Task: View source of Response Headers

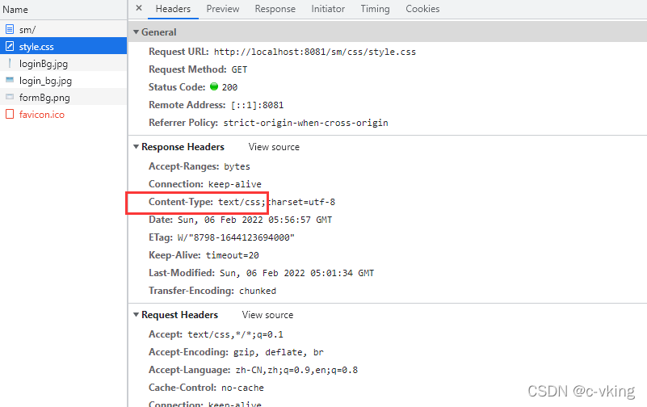Action: pos(274,147)
